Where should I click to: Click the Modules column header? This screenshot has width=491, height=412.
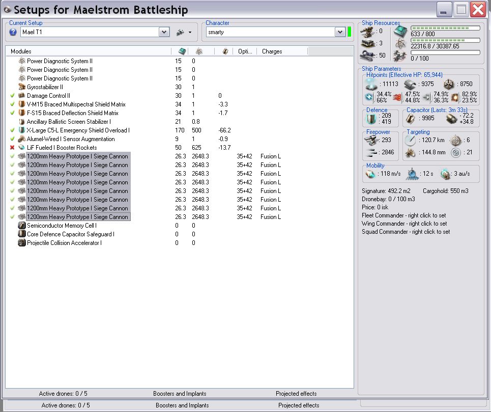(21, 51)
